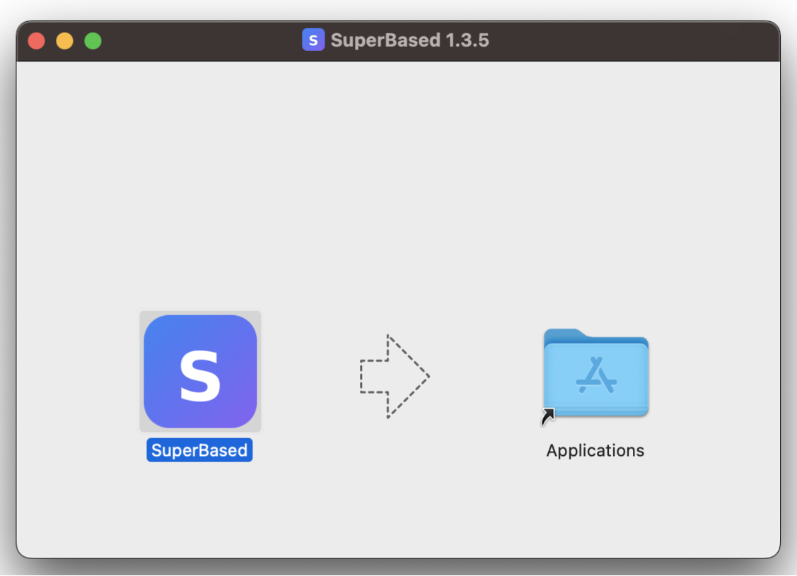
Task: Click the Applications folder name label
Action: (x=595, y=450)
